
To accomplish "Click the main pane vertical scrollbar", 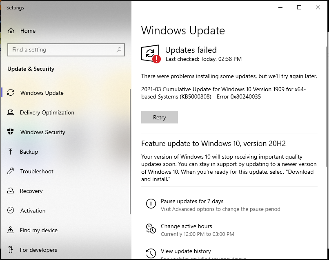I will (326, 107).
